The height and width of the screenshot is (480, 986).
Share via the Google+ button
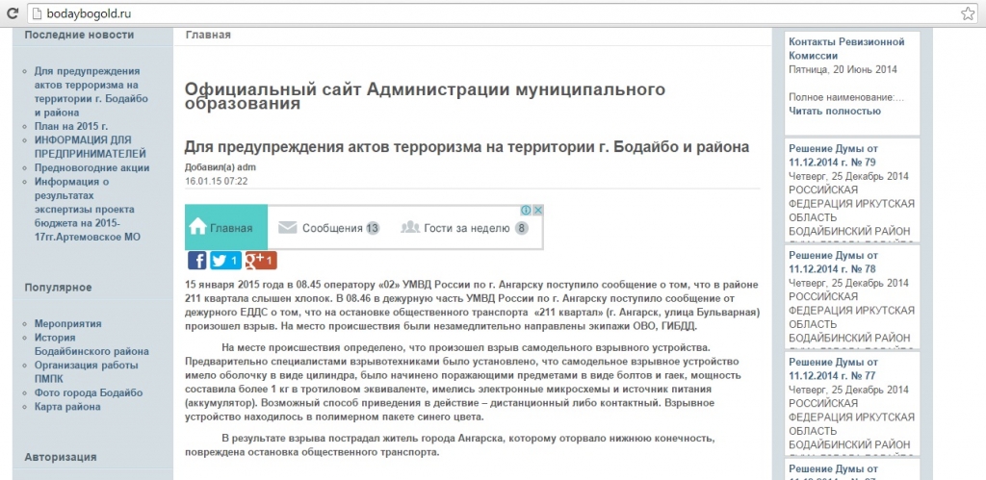[x=260, y=260]
